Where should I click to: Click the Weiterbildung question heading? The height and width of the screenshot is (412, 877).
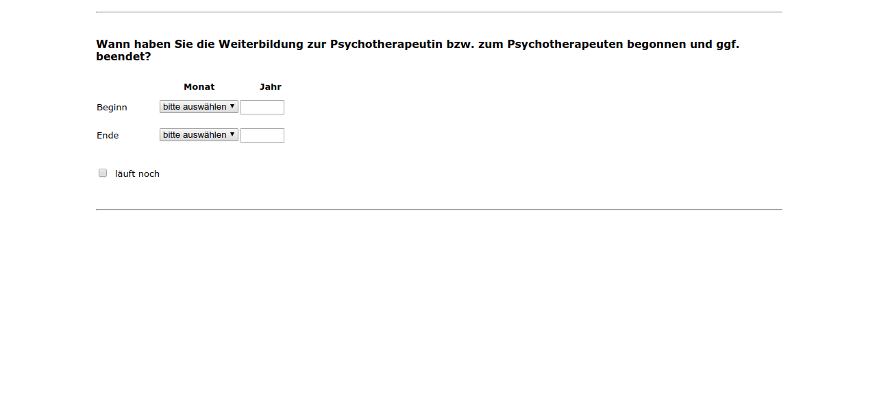[x=418, y=50]
